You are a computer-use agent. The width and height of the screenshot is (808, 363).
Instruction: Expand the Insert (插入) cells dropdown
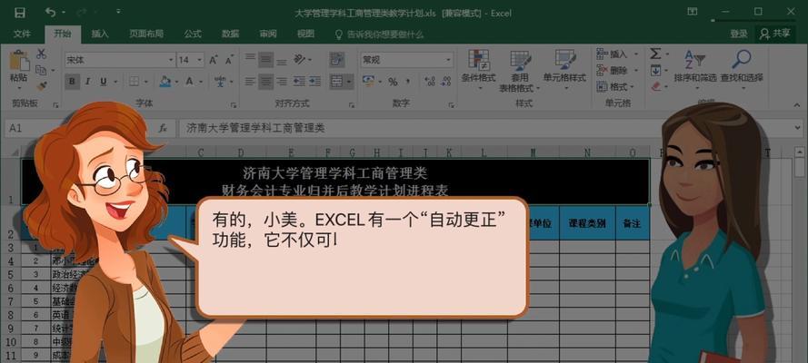click(634, 54)
